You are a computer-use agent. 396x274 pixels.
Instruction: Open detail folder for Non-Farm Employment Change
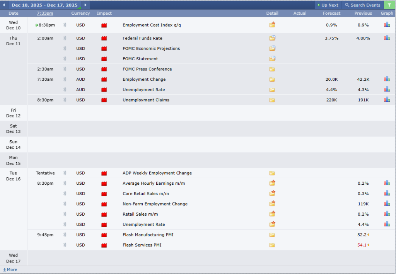[x=272, y=204]
